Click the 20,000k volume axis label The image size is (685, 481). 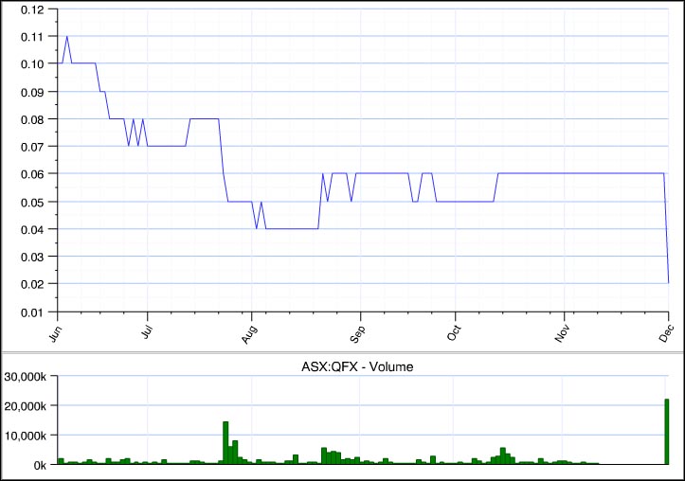click(28, 405)
